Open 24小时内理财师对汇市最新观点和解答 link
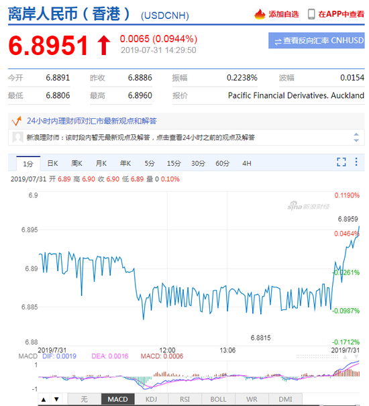This screenshot has height=406, width=369. tap(92, 121)
